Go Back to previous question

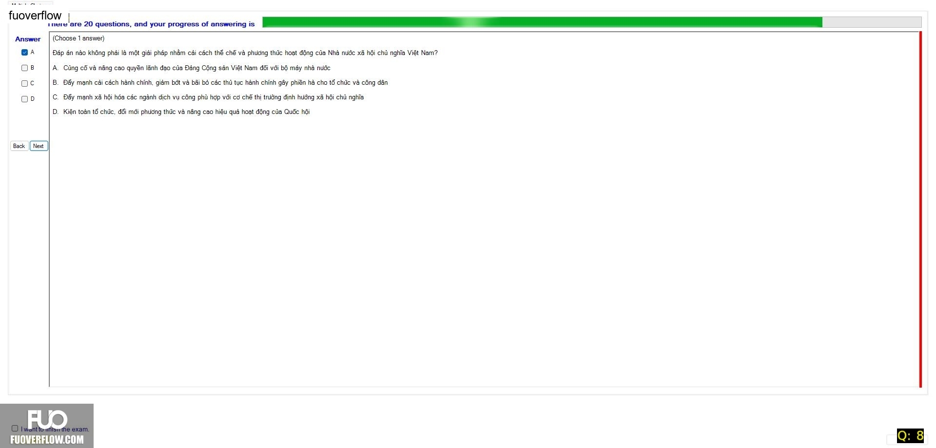point(19,146)
